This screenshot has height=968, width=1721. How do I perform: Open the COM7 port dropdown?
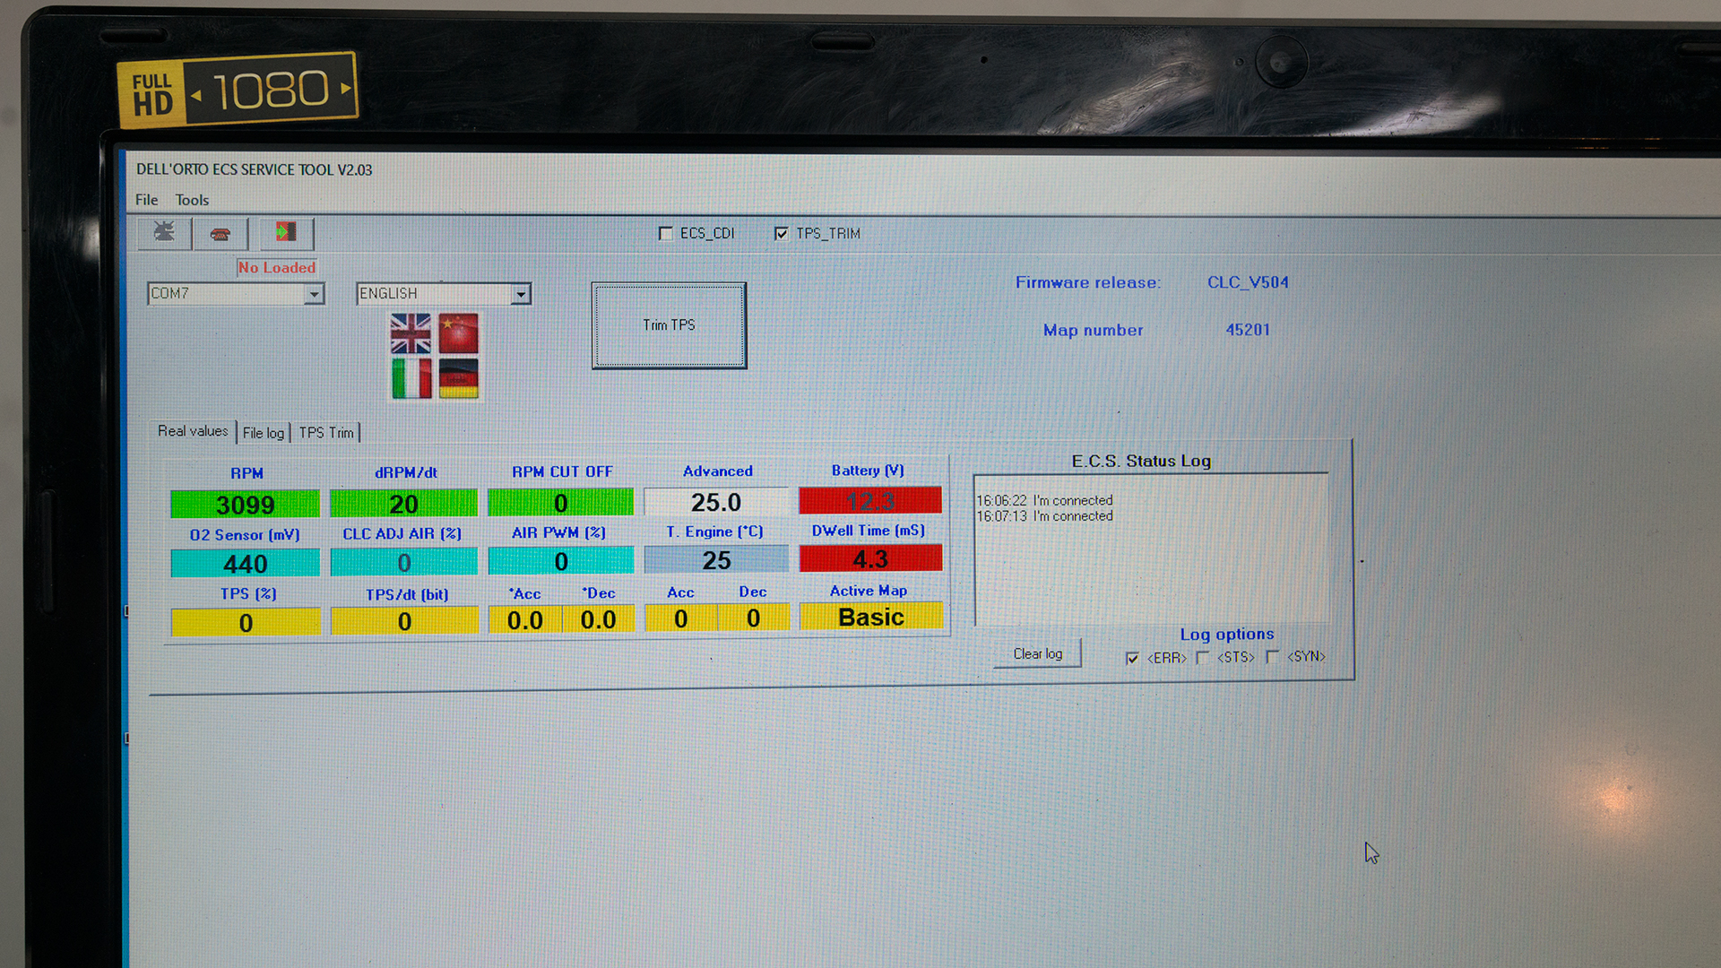314,294
